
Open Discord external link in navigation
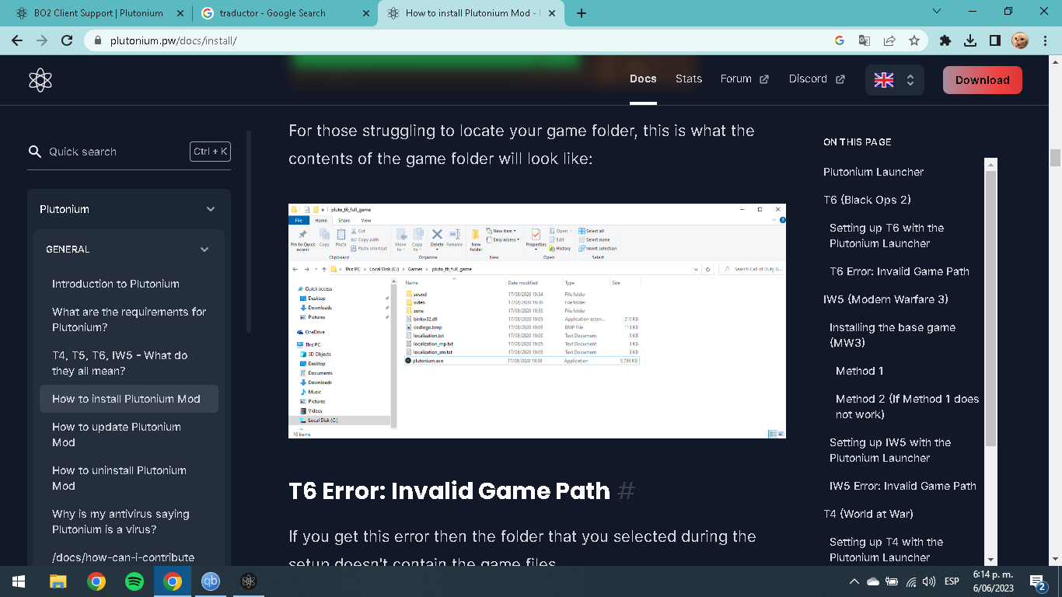[x=816, y=79]
